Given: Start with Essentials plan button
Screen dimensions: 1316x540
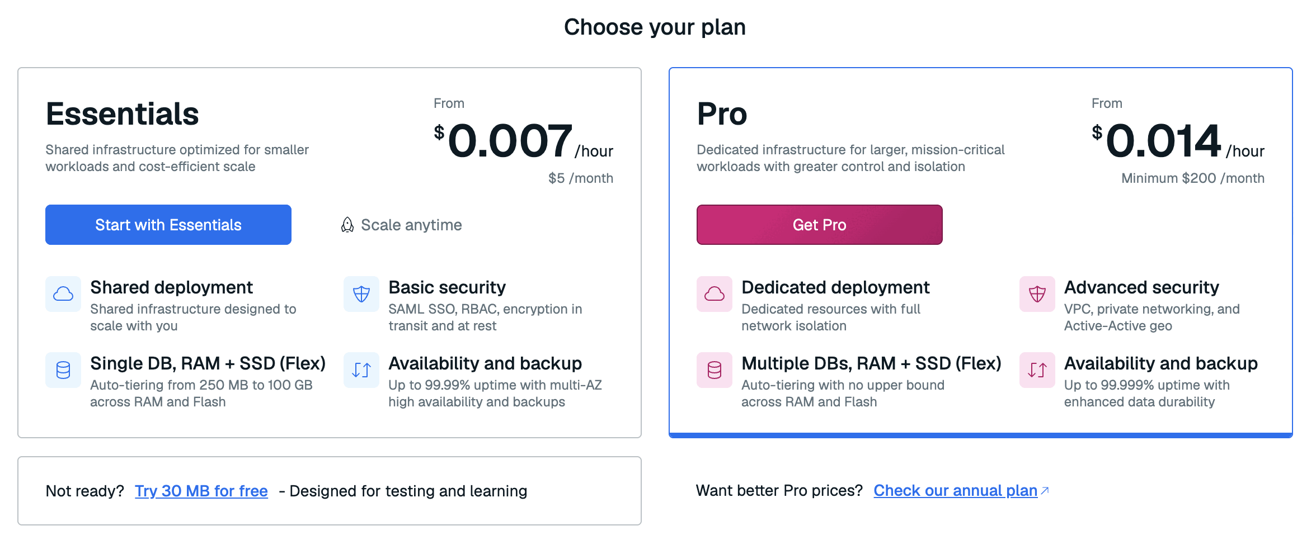Looking at the screenshot, I should pyautogui.click(x=168, y=225).
